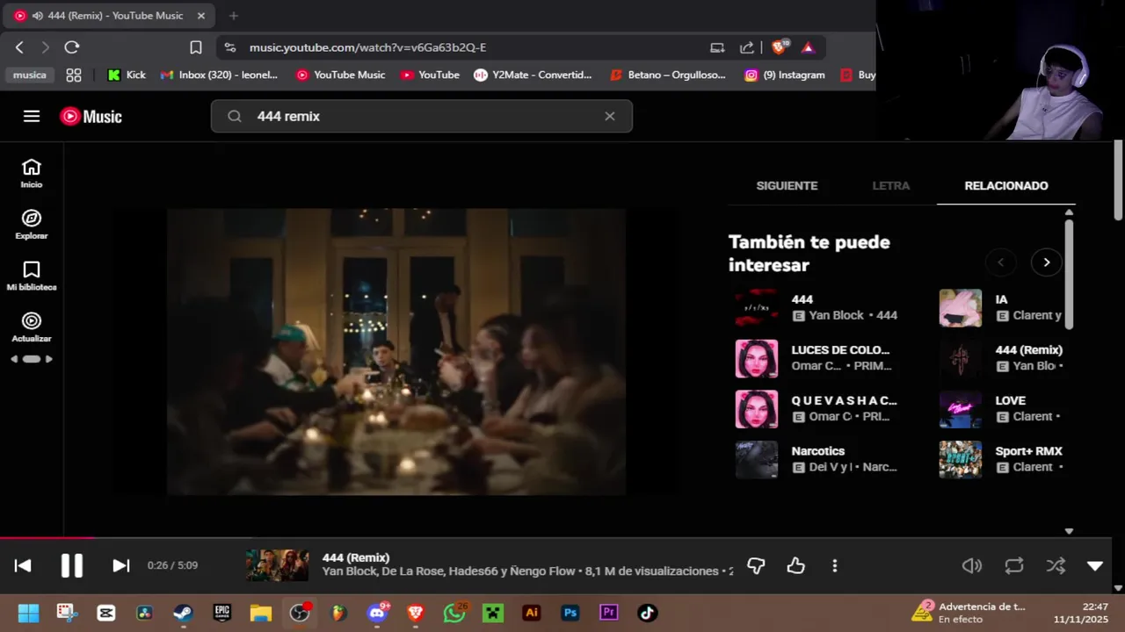The width and height of the screenshot is (1125, 632).
Task: Open the cast/media icon in address bar
Action: [717, 47]
